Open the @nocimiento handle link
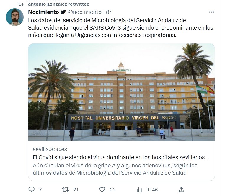Viewport: 225px width, 196px height. [85, 12]
